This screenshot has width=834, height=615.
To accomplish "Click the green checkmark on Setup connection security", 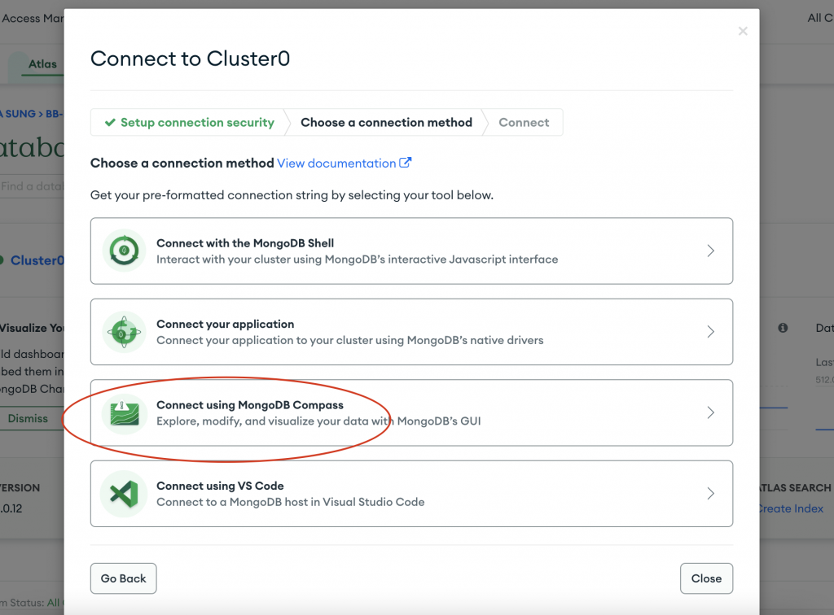I will 110,123.
